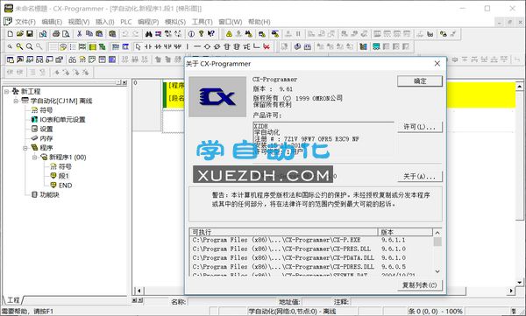Click the Save toolbar icon
This screenshot has height=316, width=526.
click(x=30, y=34)
